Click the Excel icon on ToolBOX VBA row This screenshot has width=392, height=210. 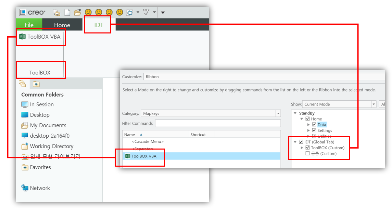pyautogui.click(x=128, y=156)
